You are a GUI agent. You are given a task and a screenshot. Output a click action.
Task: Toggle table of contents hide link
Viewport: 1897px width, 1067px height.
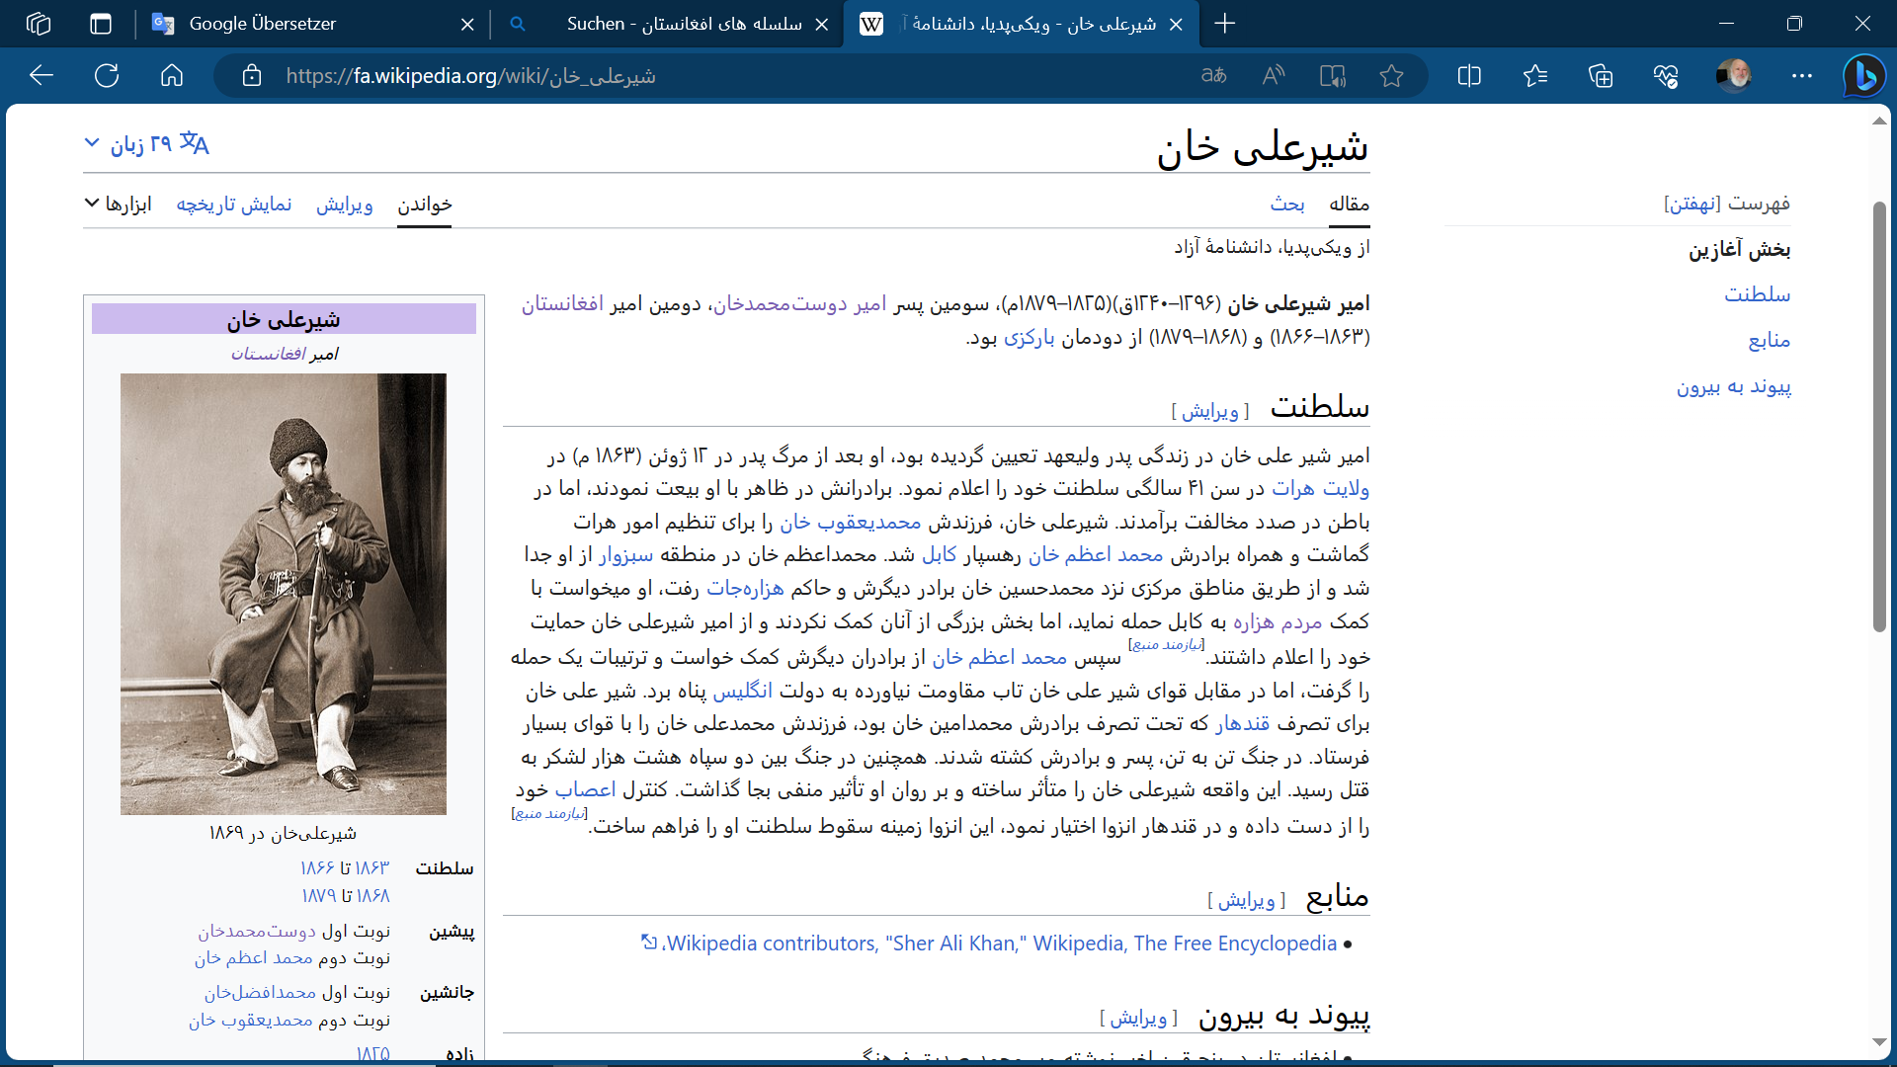tap(1691, 204)
